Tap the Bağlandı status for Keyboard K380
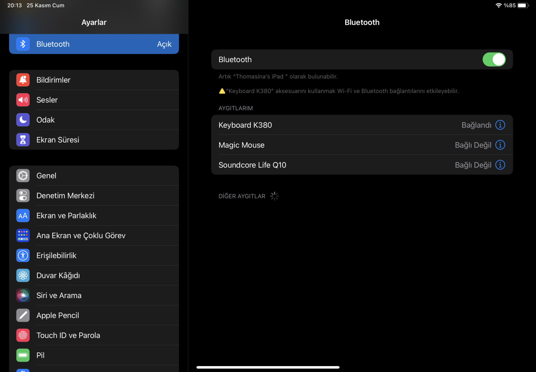The height and width of the screenshot is (372, 536). tap(476, 125)
